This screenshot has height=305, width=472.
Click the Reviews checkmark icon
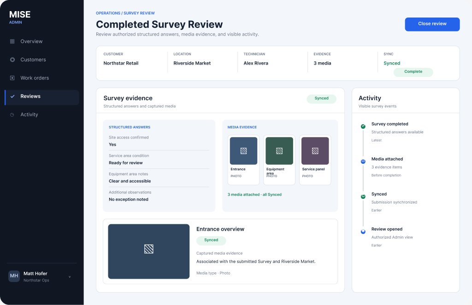pyautogui.click(x=12, y=96)
